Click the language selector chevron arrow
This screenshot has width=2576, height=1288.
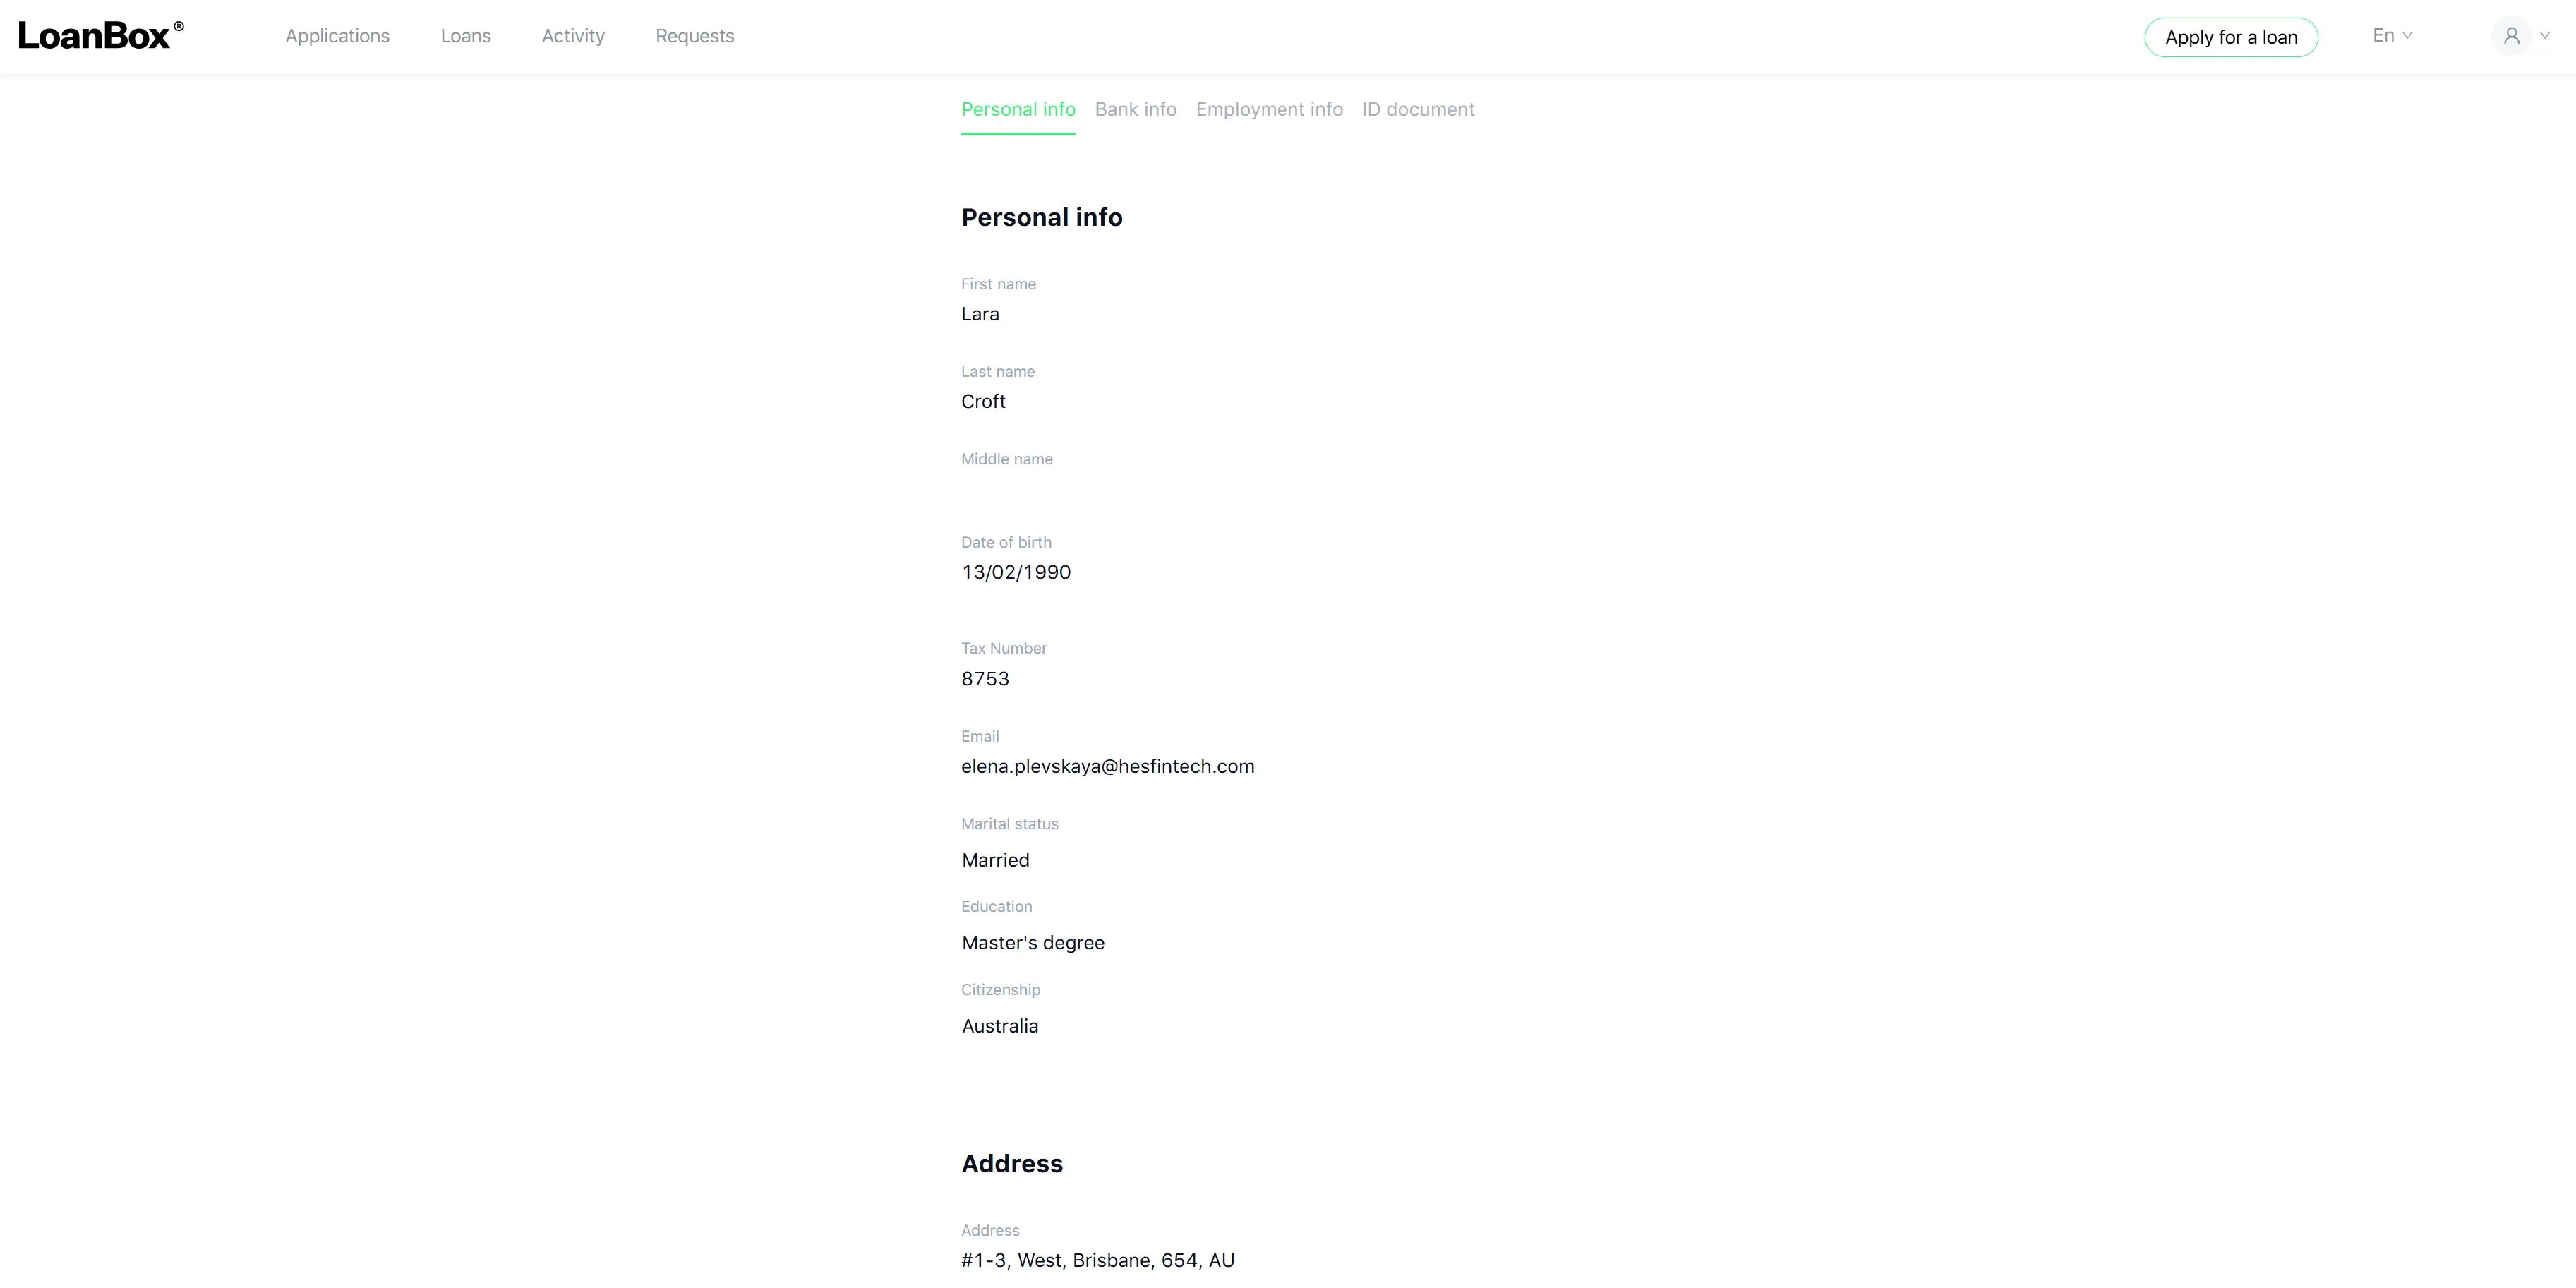point(2407,36)
